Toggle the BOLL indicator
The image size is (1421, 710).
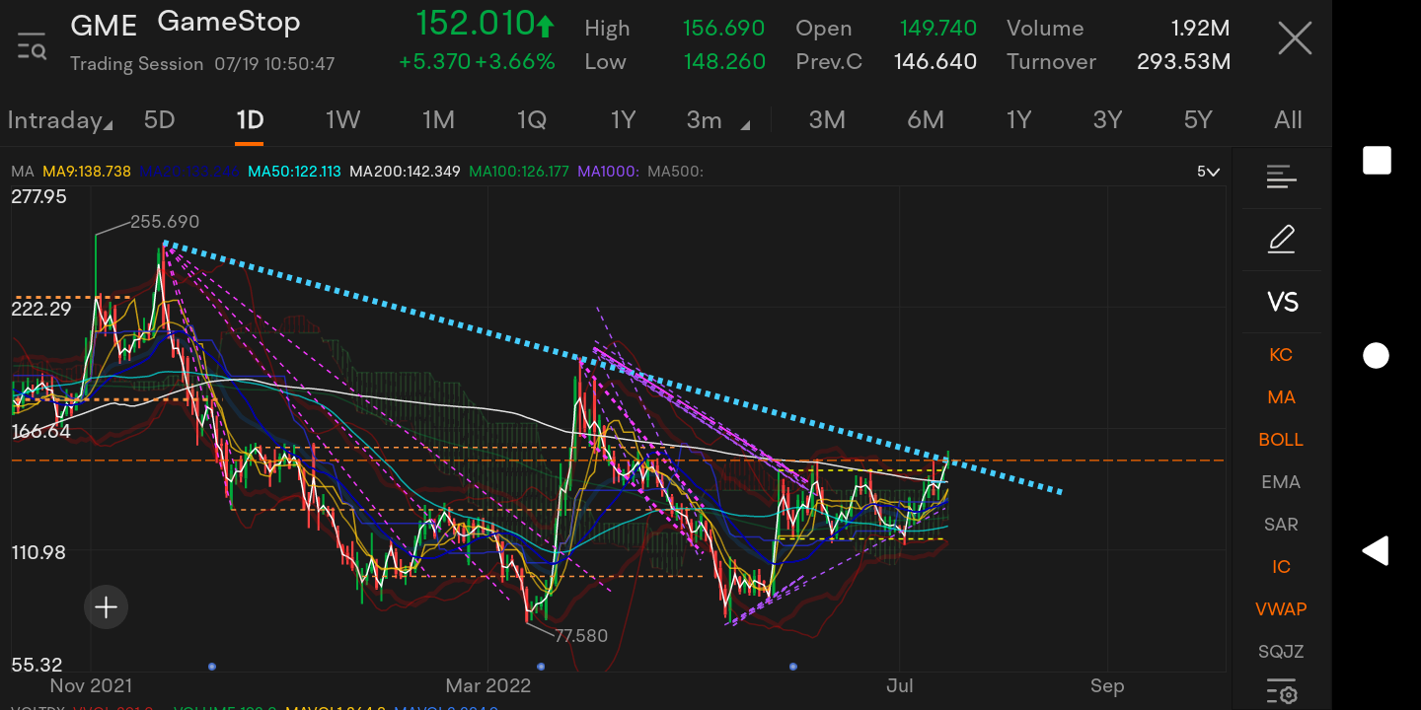pyautogui.click(x=1281, y=440)
